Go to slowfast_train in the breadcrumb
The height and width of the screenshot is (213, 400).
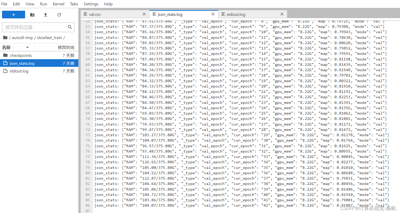pyautogui.click(x=49, y=37)
